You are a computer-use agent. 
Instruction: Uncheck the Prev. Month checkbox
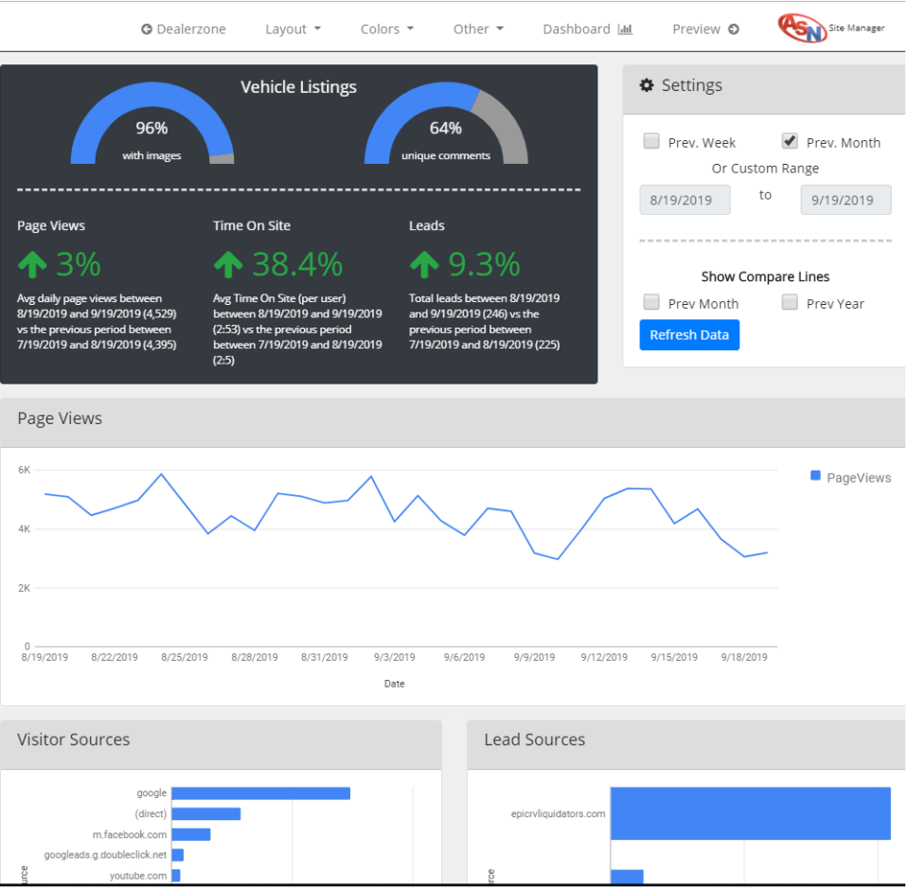pyautogui.click(x=790, y=140)
